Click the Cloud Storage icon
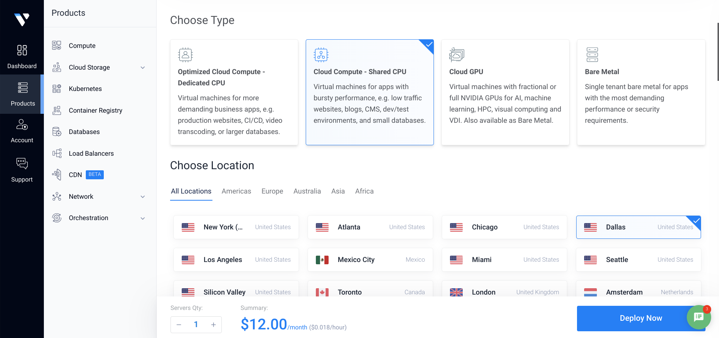The height and width of the screenshot is (338, 719). click(x=57, y=67)
